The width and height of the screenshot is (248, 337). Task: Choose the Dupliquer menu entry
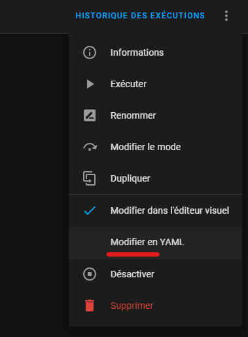click(155, 178)
